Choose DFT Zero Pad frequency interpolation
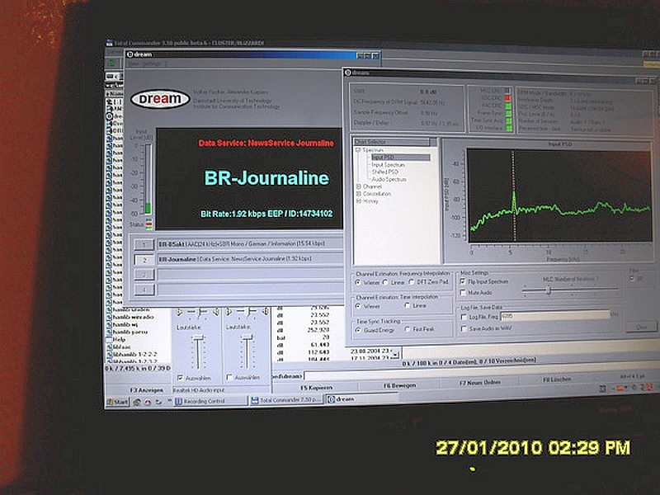Screen dimensions: 660x495 point(412,281)
